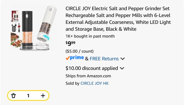Image resolution: width=185 pixels, height=105 pixels.
Task: Click the quantity value 1
Action: 28,96
